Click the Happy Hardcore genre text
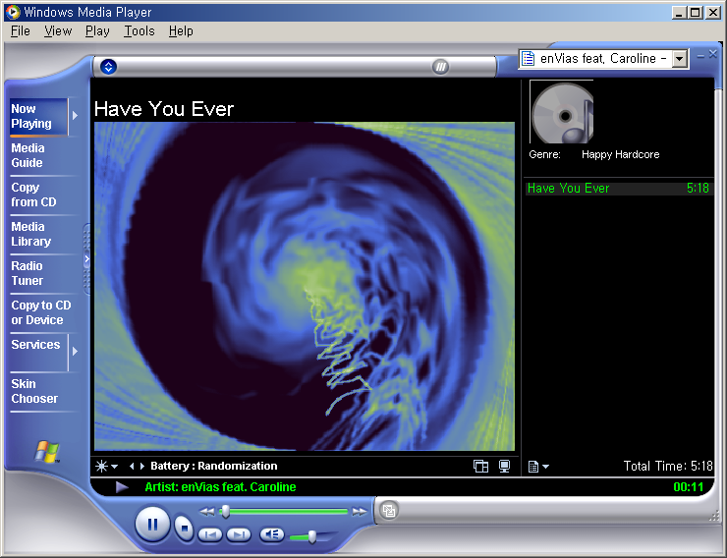The image size is (727, 558). pyautogui.click(x=620, y=154)
